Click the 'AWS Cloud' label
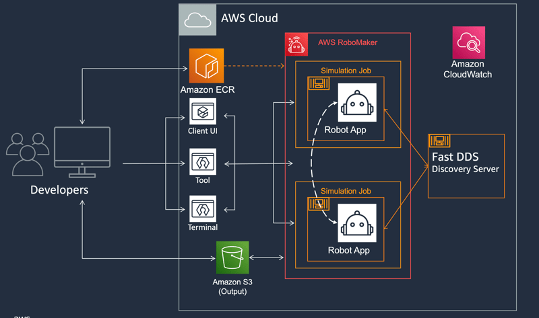Viewport: 539px width, 318px height. pyautogui.click(x=249, y=18)
